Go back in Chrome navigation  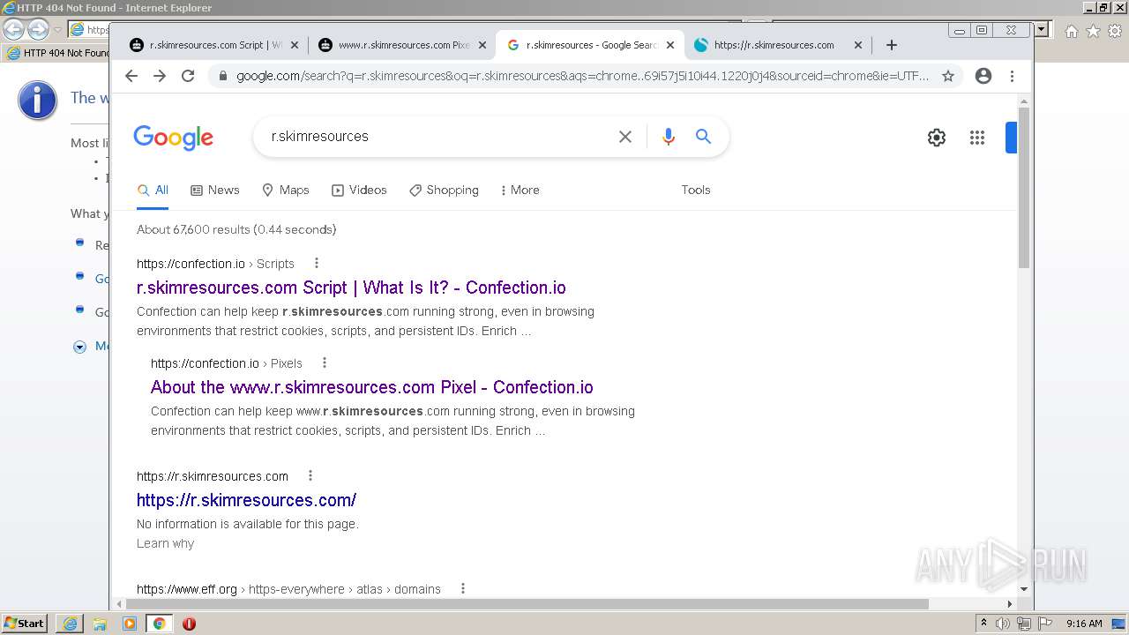coord(131,76)
